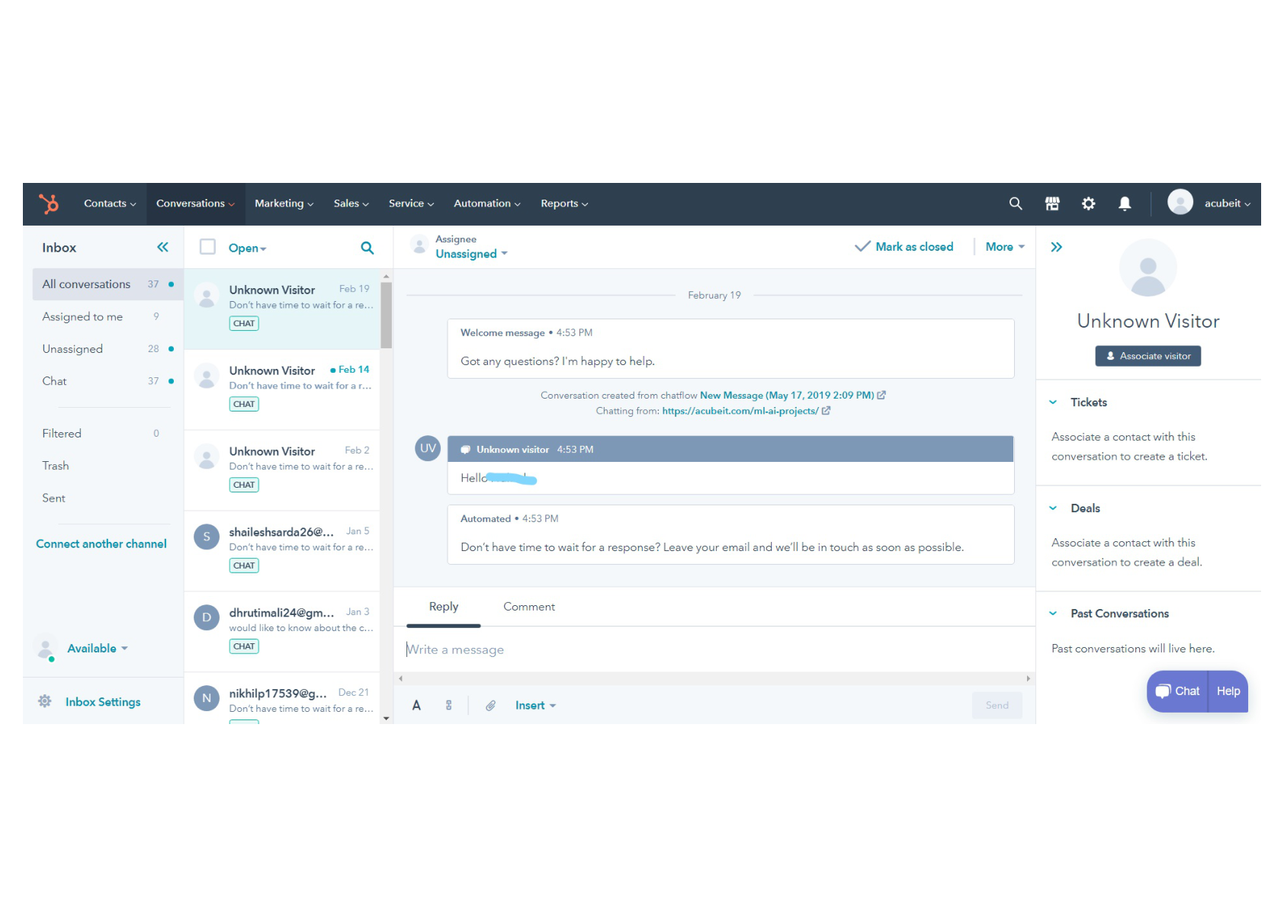Click the notifications bell
The height and width of the screenshot is (907, 1284).
pos(1125,204)
